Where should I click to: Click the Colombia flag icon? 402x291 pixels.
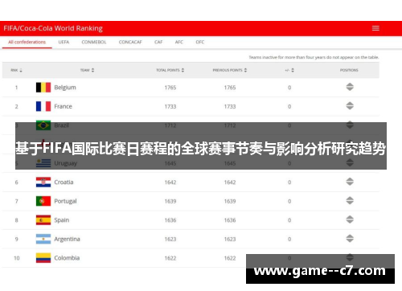pyautogui.click(x=43, y=258)
